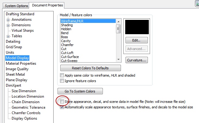199x123 pixels.
Task: Open Units settings
Action: (x=10, y=52)
